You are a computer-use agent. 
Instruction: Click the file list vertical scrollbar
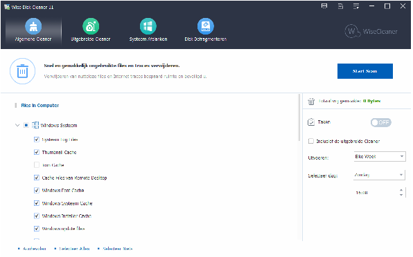tap(299, 117)
